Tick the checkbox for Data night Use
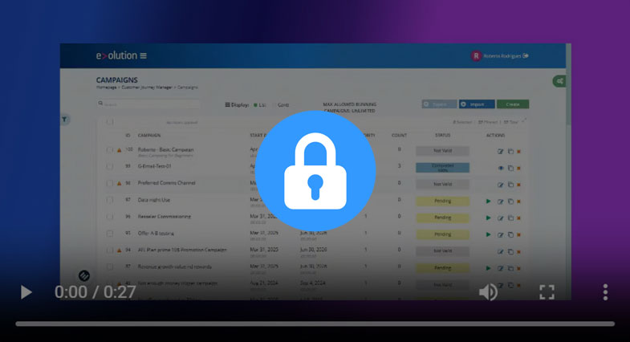Viewport: 630px width, 342px height. [110, 200]
